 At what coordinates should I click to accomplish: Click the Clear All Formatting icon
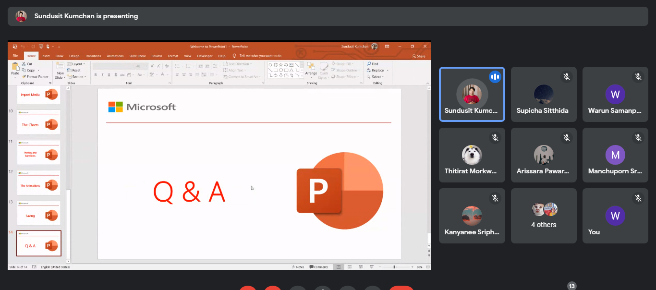click(167, 66)
